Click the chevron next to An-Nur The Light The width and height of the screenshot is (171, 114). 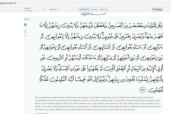tap(44, 9)
